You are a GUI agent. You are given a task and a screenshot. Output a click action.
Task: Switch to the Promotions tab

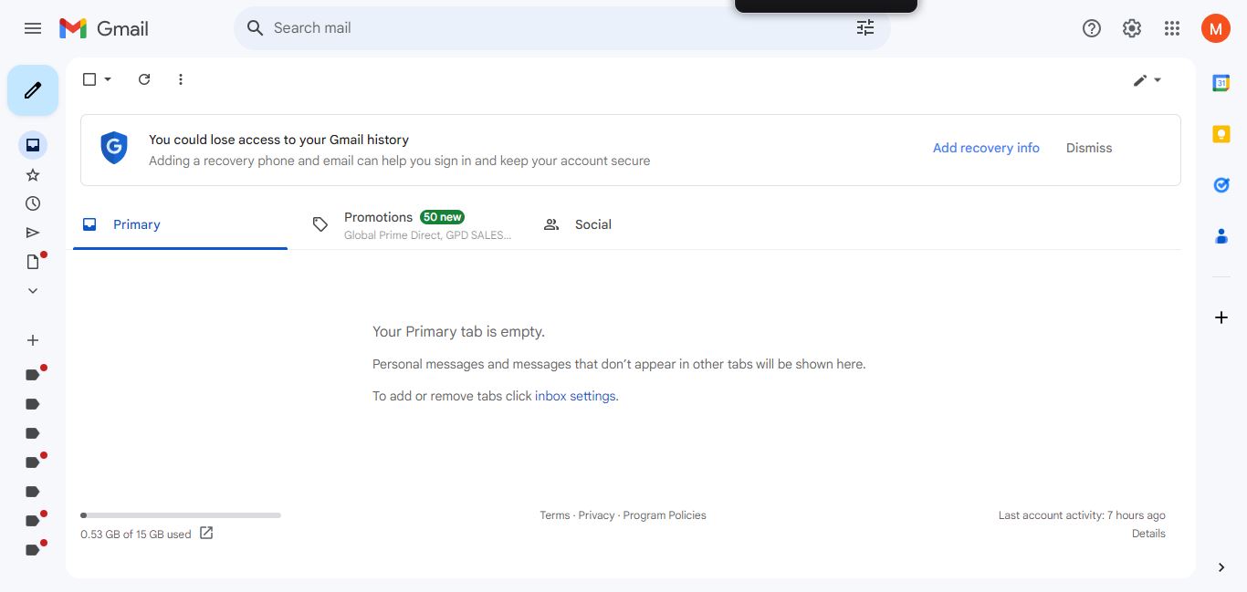pyautogui.click(x=412, y=224)
